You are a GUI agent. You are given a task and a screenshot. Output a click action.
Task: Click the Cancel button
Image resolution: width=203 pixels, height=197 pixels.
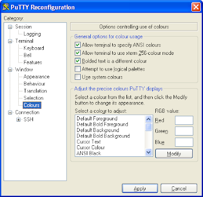click(x=179, y=188)
